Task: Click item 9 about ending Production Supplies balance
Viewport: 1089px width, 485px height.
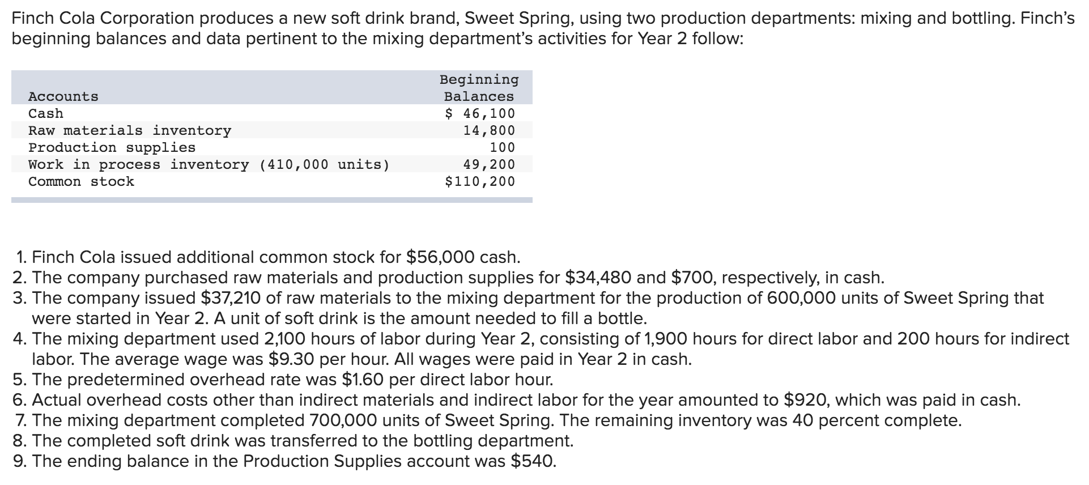Action: [283, 461]
